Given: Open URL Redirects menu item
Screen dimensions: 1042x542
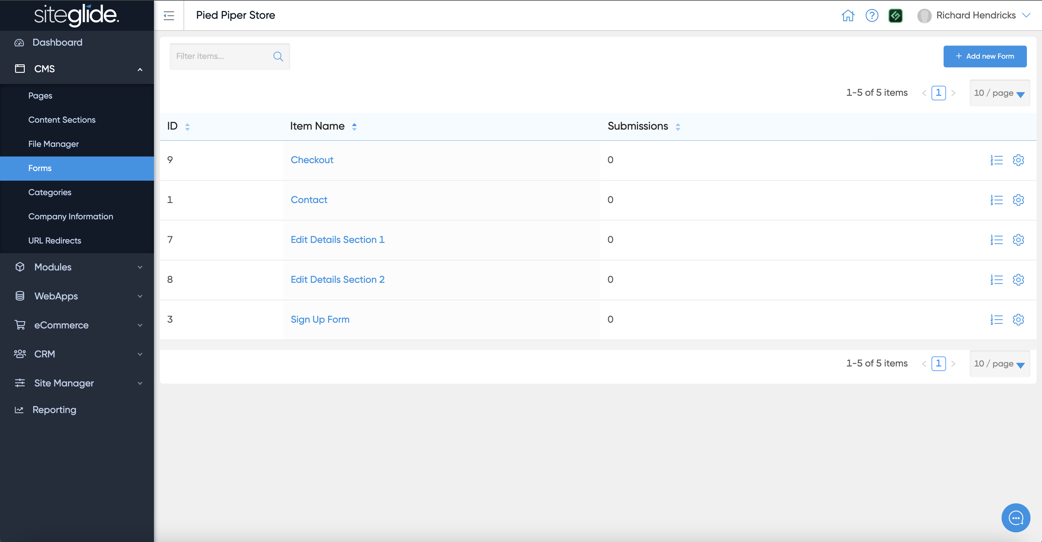Looking at the screenshot, I should click(55, 241).
